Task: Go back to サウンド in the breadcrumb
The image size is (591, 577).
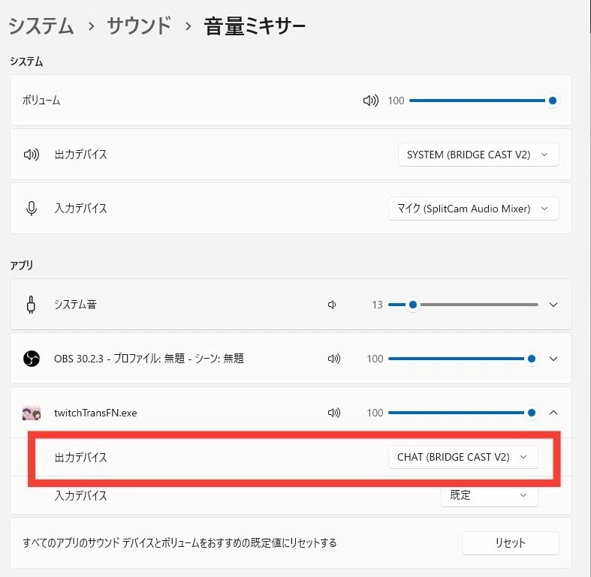Action: (139, 26)
